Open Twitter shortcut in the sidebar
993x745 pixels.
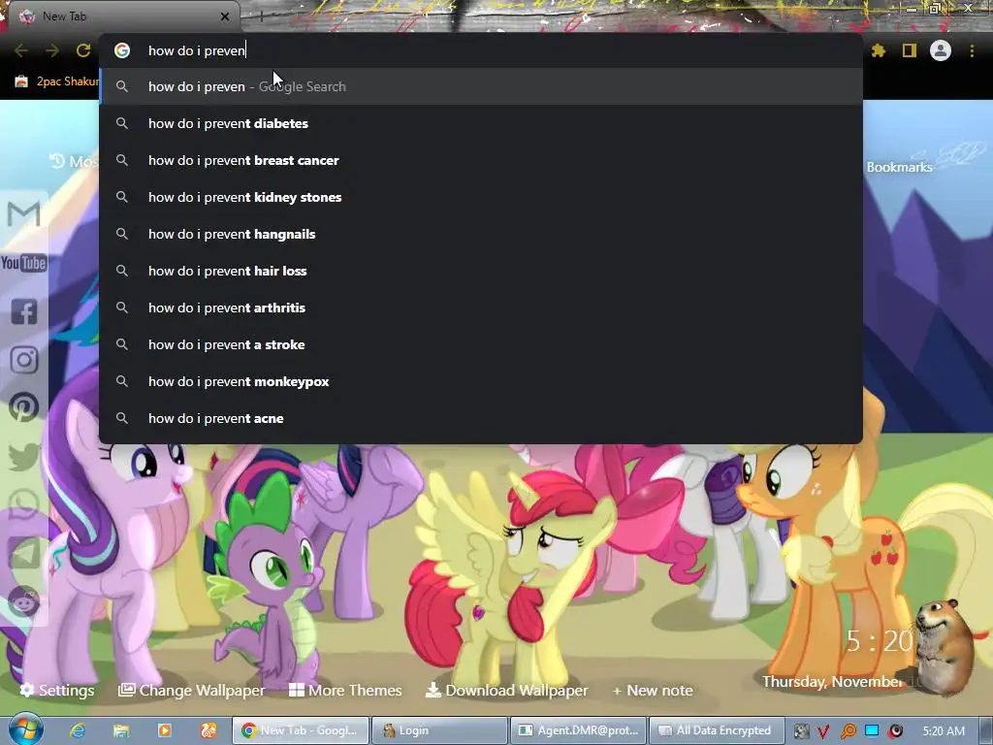[24, 456]
